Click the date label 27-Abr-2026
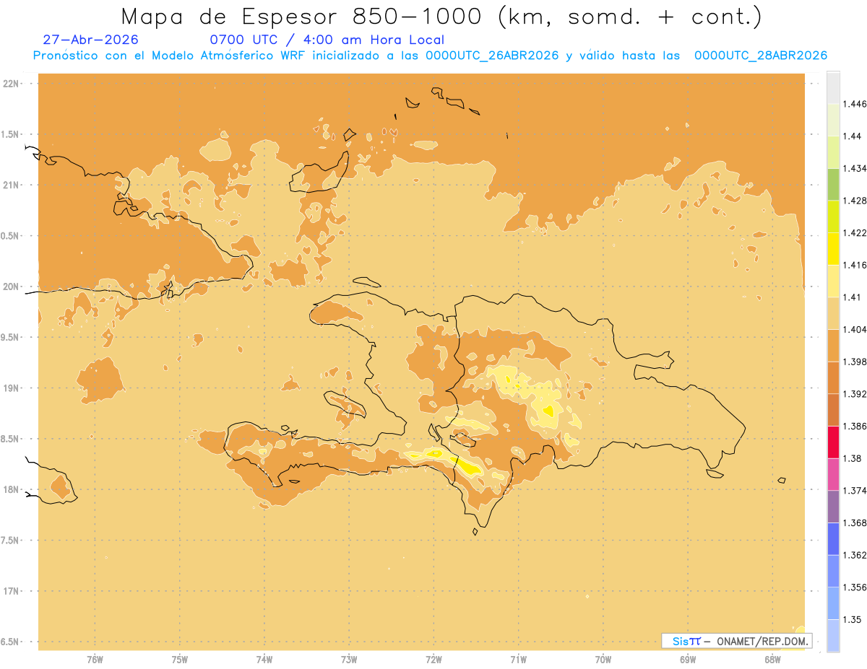 pyautogui.click(x=91, y=40)
